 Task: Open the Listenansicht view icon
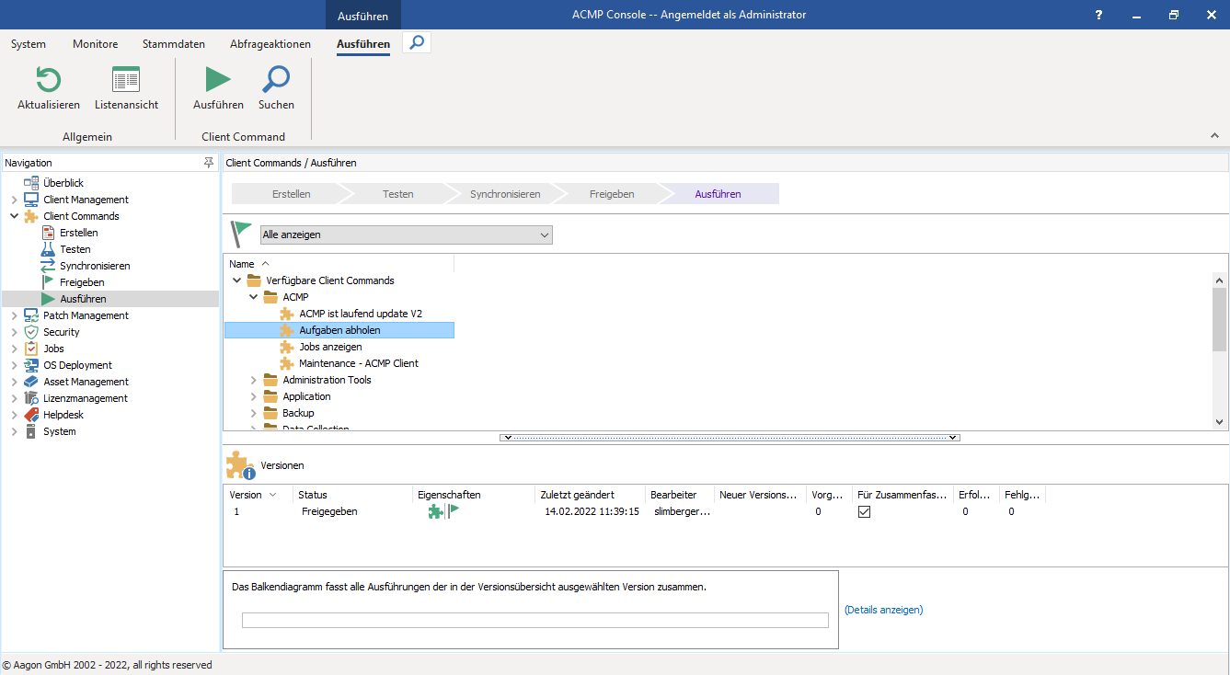126,80
